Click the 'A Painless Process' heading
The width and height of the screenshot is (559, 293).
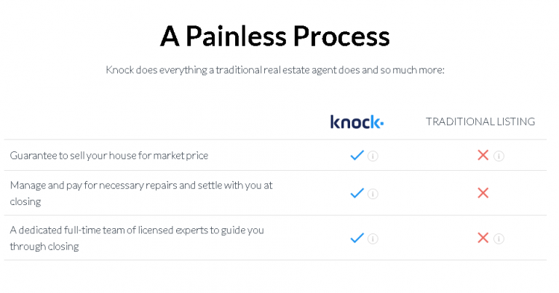pyautogui.click(x=275, y=36)
